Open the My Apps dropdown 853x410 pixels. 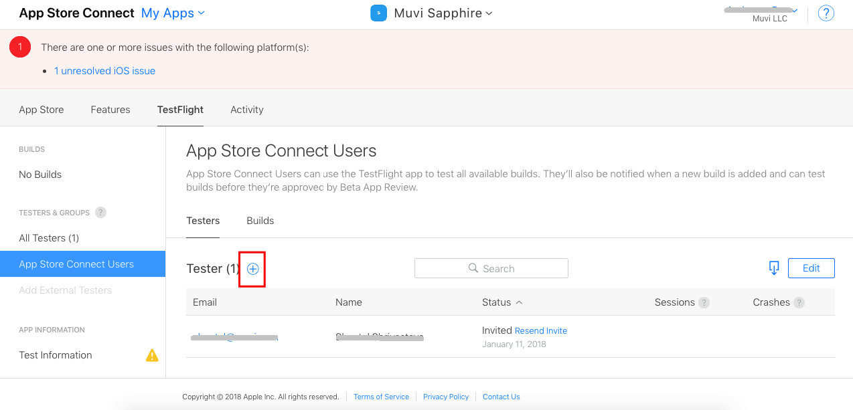[x=173, y=13]
